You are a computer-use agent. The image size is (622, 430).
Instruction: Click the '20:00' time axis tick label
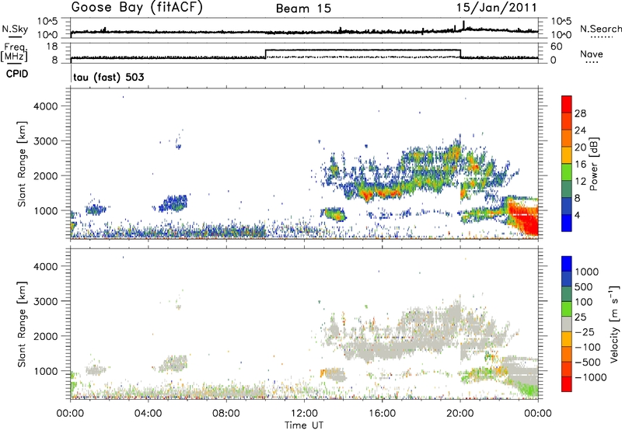(x=460, y=414)
